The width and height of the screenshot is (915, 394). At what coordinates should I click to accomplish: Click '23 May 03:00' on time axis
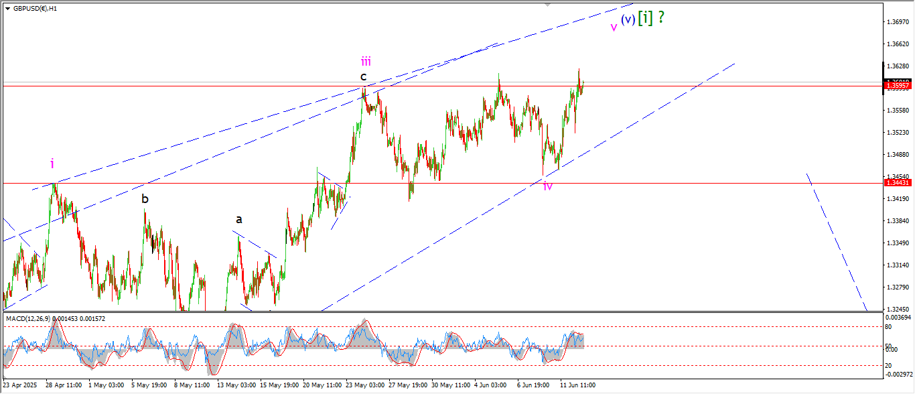pos(365,385)
